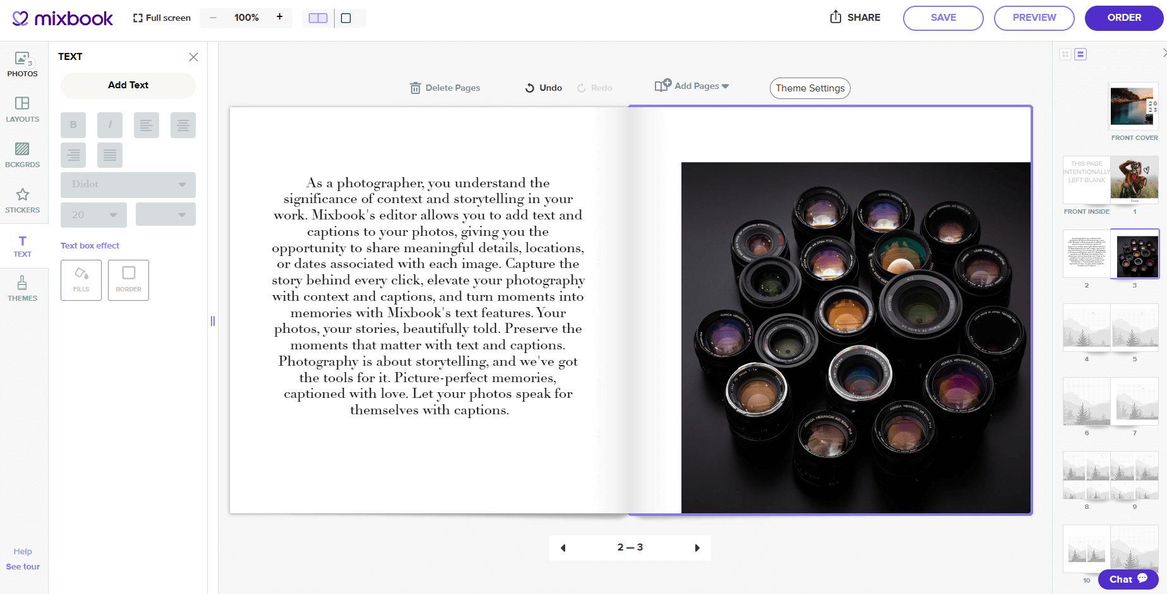The width and height of the screenshot is (1167, 594).
Task: Click the Add Text button
Action: click(128, 85)
